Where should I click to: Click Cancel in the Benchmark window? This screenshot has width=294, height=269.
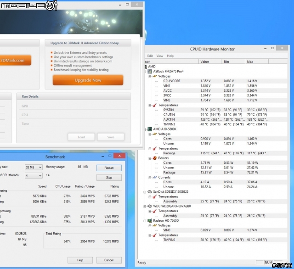coord(109,260)
